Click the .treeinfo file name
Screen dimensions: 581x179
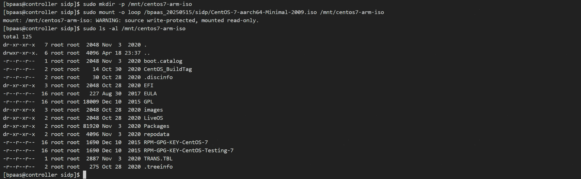tap(158, 167)
